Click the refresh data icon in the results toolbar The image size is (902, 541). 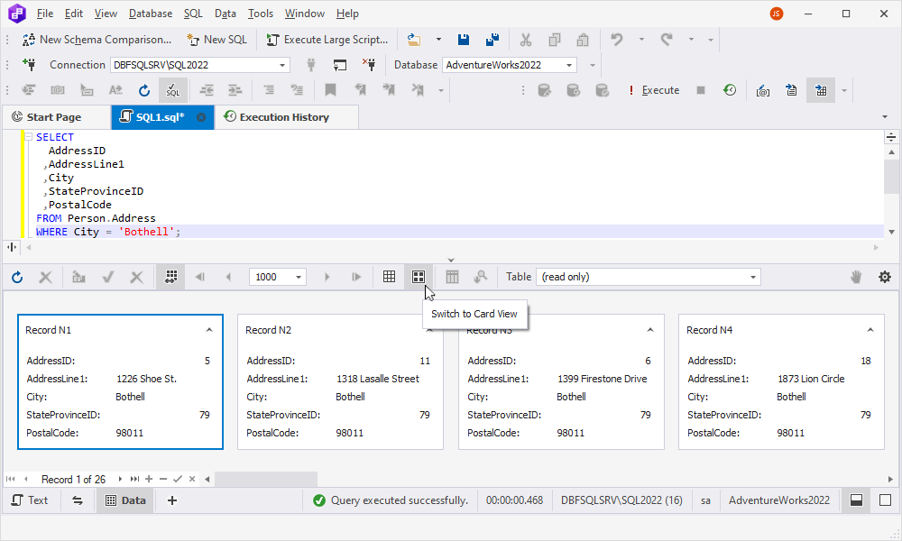17,277
